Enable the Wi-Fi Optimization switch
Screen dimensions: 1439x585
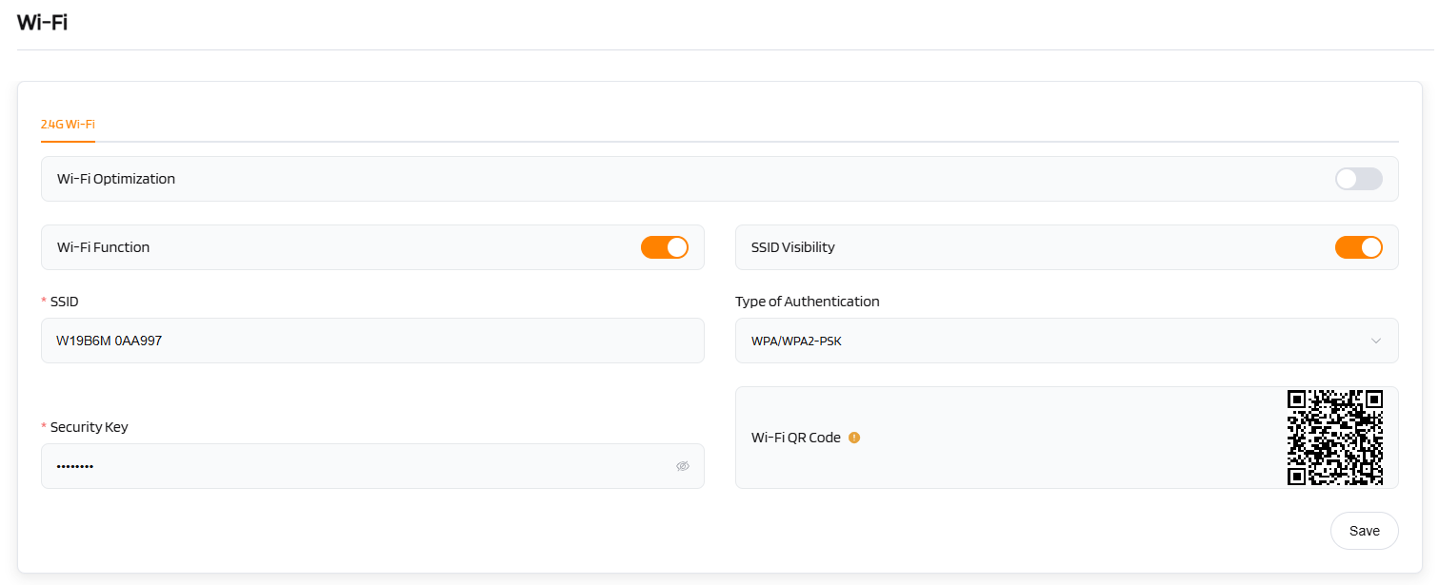click(1358, 179)
